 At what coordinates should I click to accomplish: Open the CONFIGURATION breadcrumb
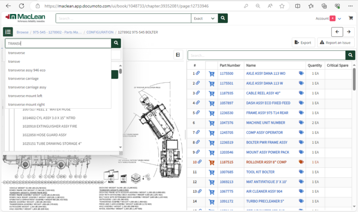pos(100,32)
